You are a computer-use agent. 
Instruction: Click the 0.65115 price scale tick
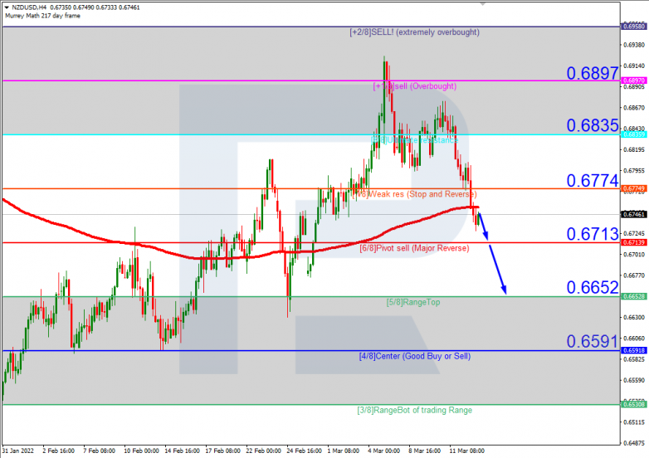634,422
